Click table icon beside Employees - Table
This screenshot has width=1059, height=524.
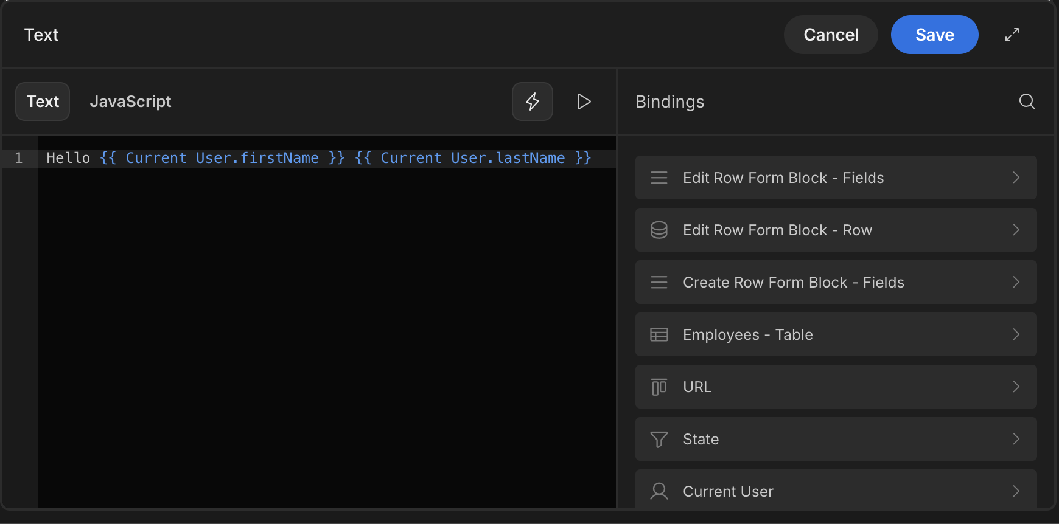point(659,334)
